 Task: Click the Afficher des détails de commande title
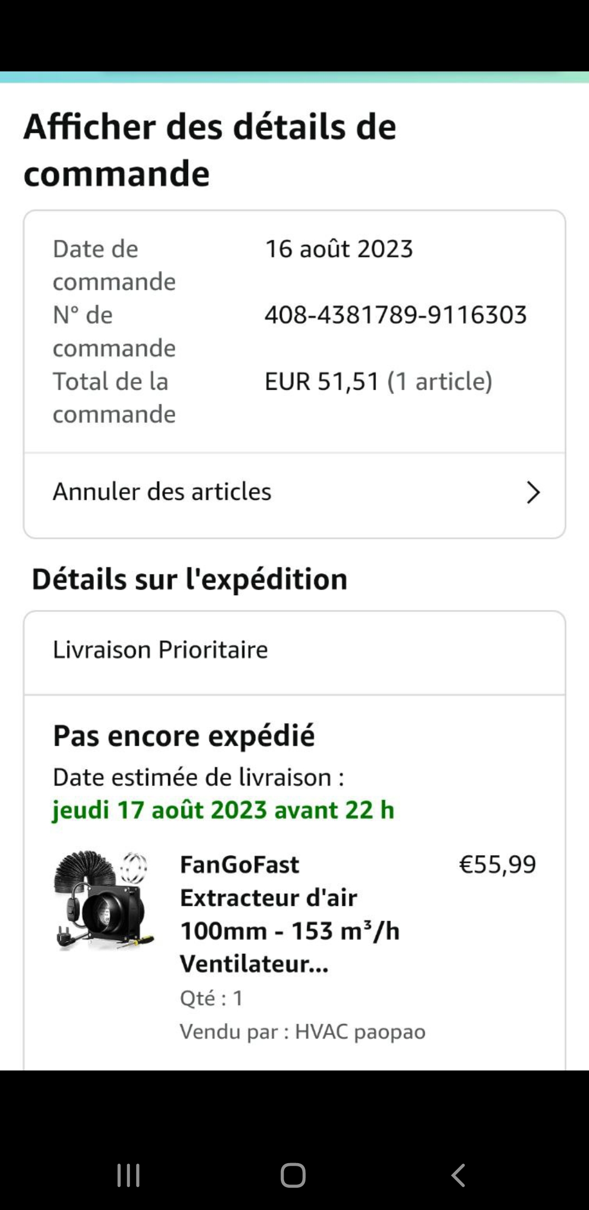209,150
